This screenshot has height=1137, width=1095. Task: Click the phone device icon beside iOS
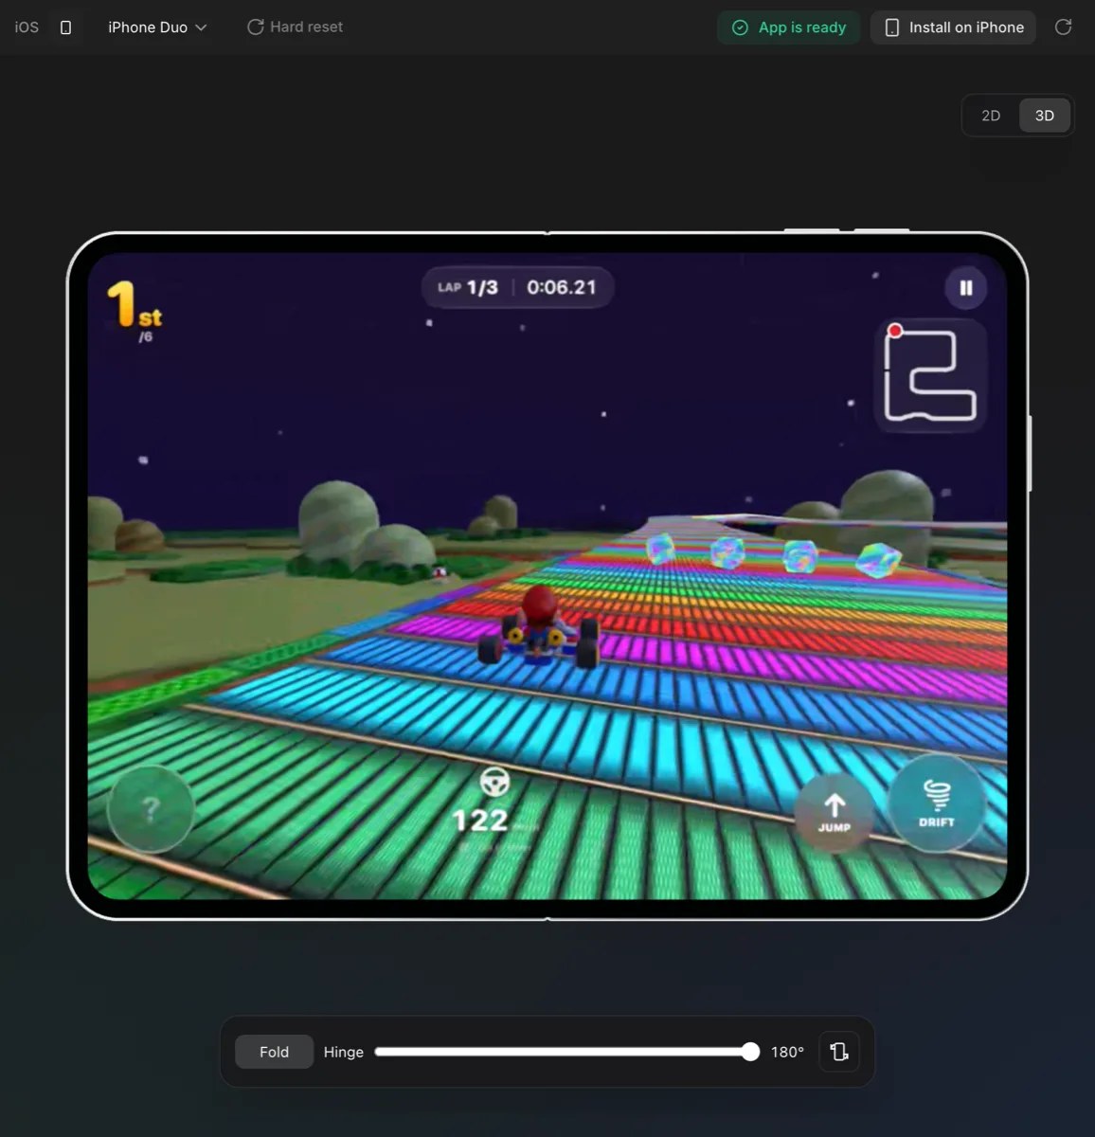click(x=65, y=27)
